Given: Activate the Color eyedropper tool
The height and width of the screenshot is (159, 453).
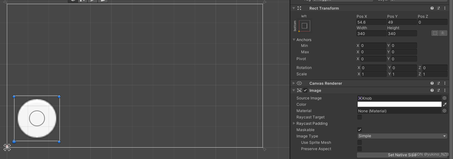Looking at the screenshot, I should coord(445,104).
